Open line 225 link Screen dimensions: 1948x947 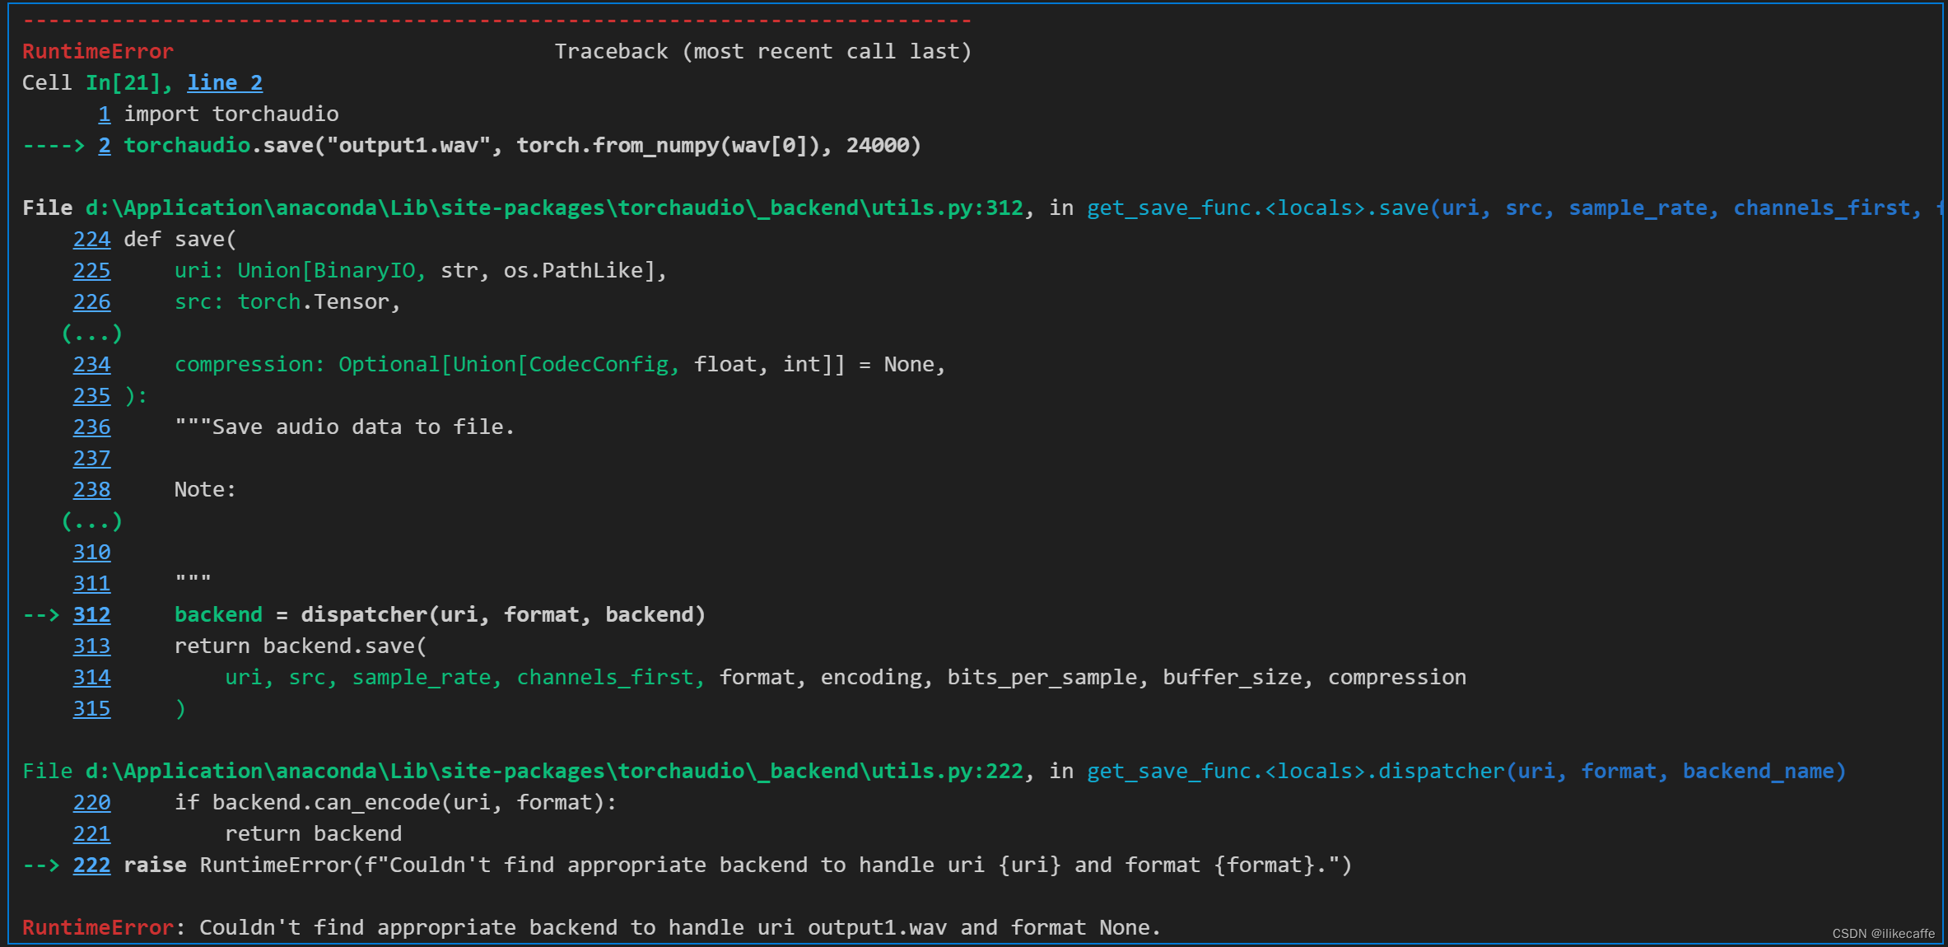tap(91, 271)
